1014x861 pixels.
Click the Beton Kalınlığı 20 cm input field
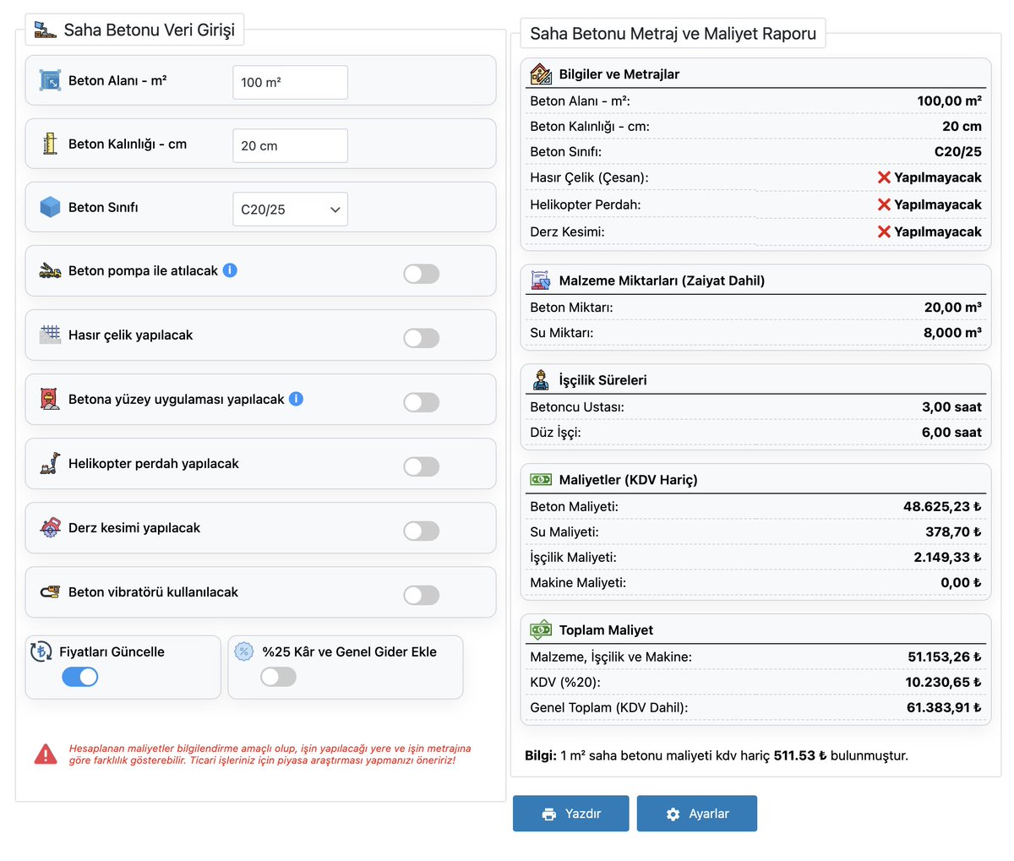point(290,145)
